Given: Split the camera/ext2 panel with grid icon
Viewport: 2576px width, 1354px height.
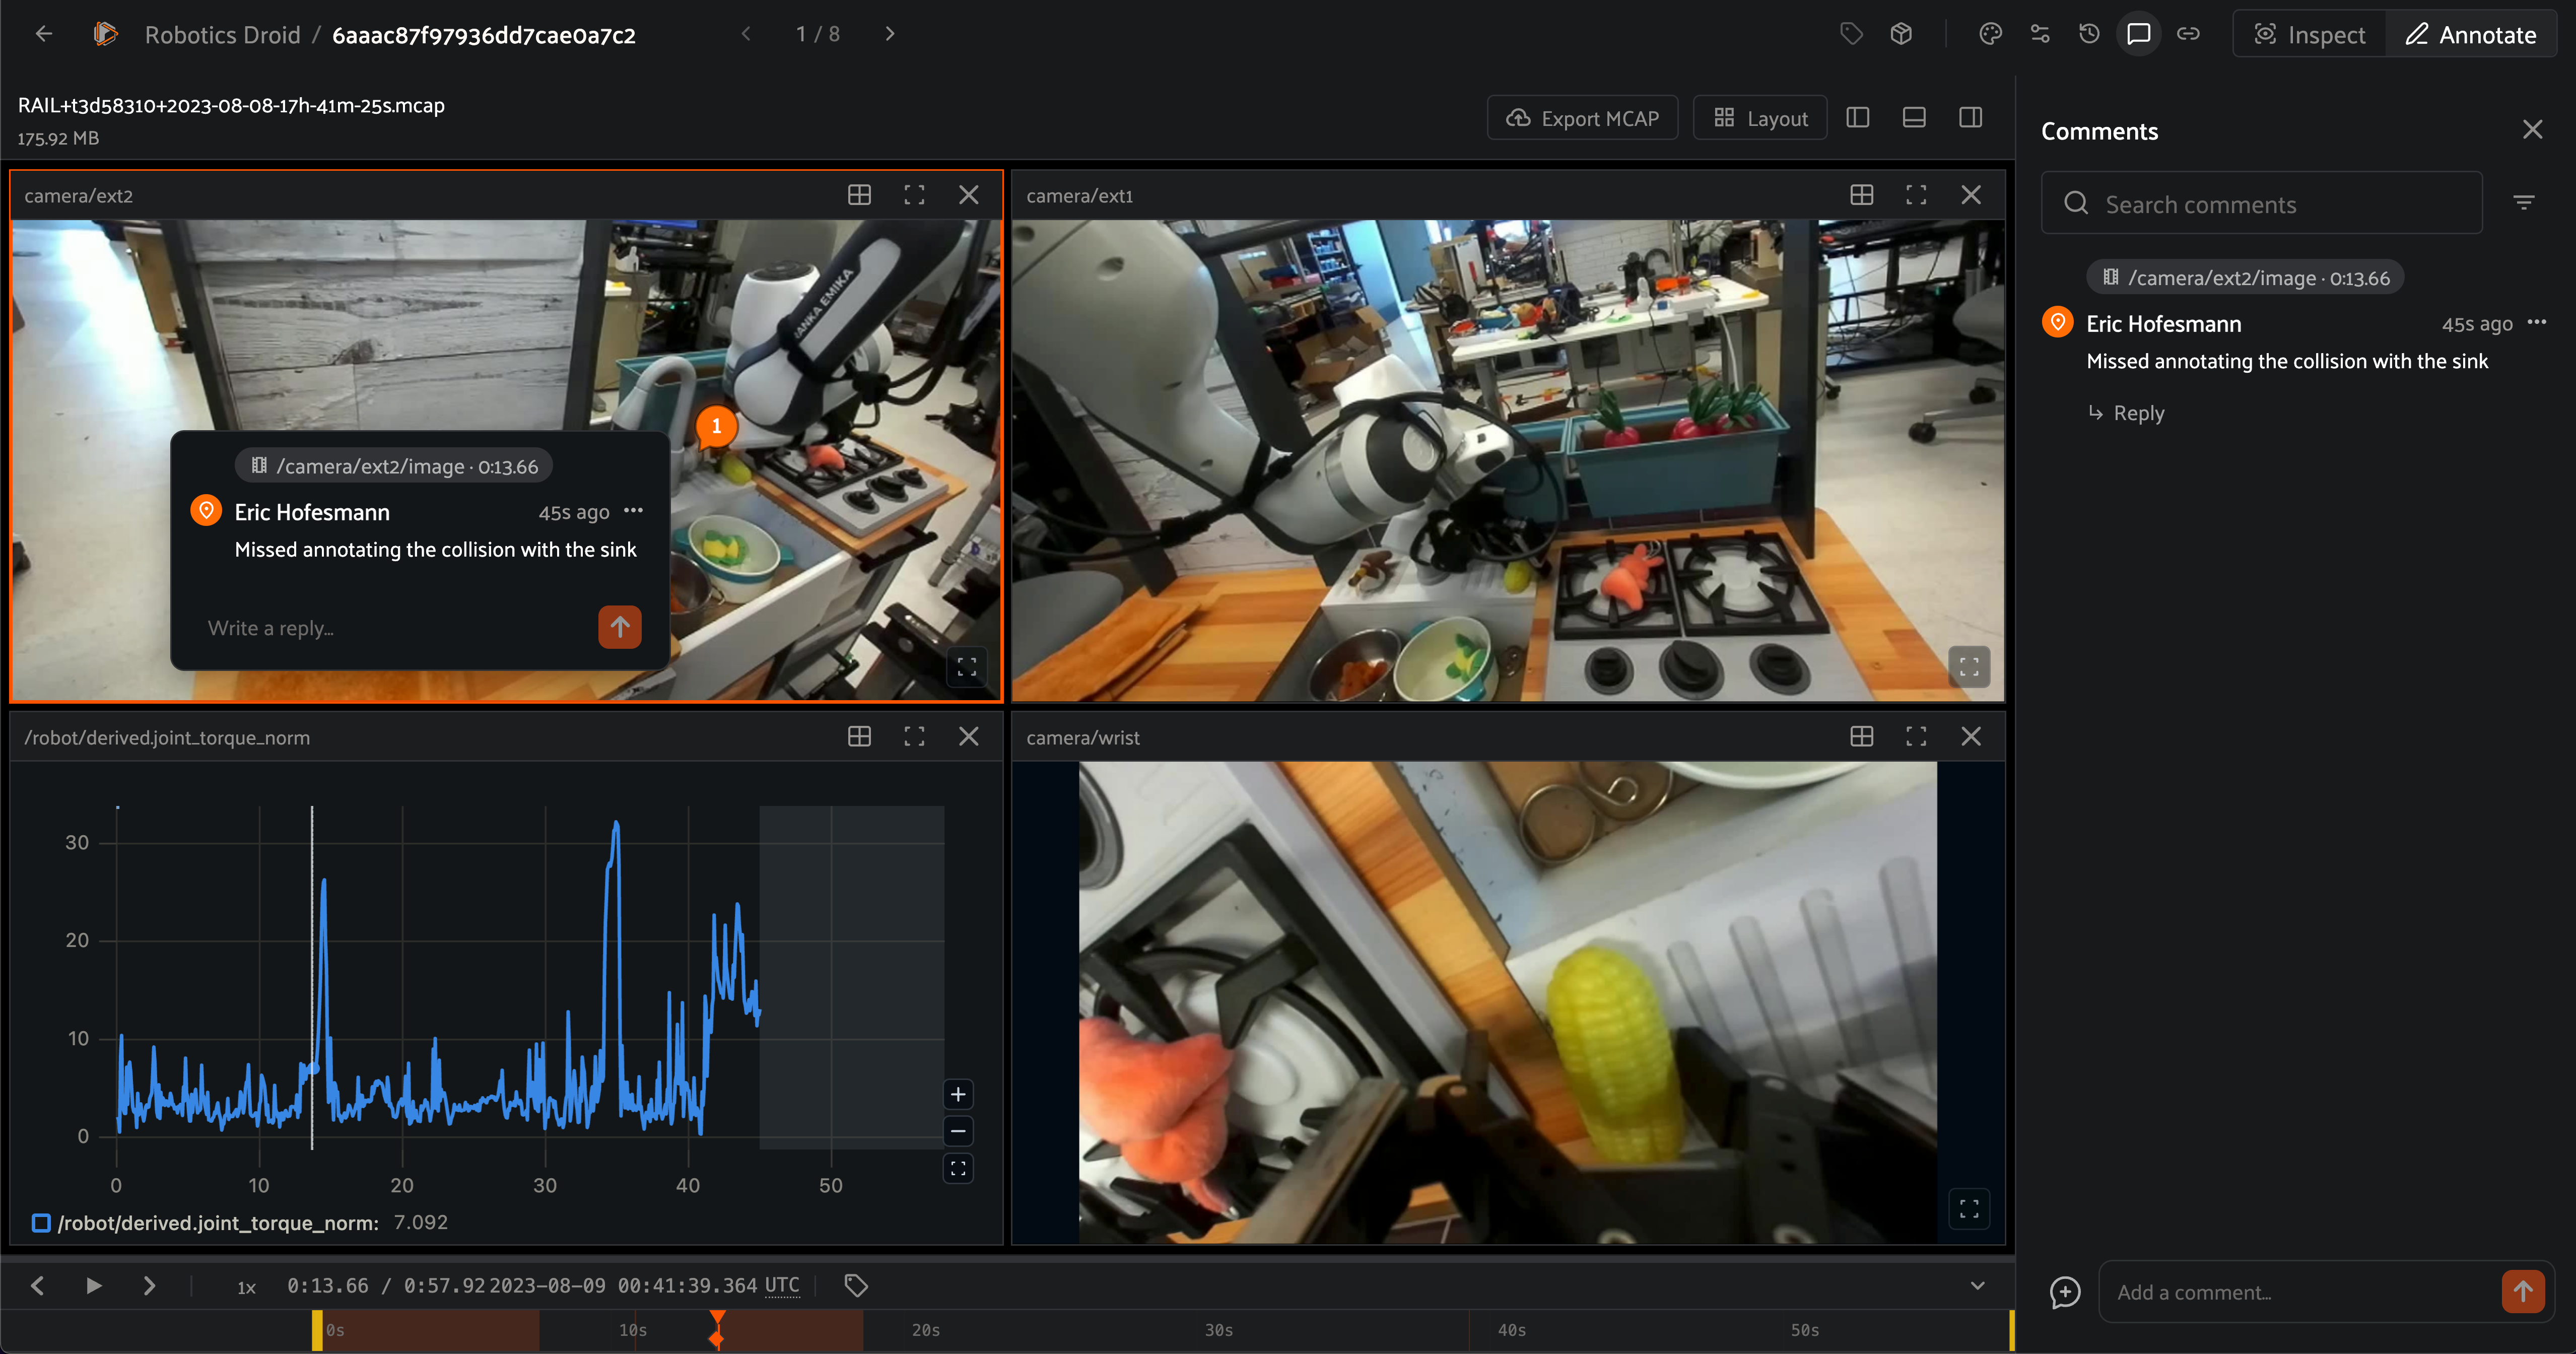Looking at the screenshot, I should 859,195.
